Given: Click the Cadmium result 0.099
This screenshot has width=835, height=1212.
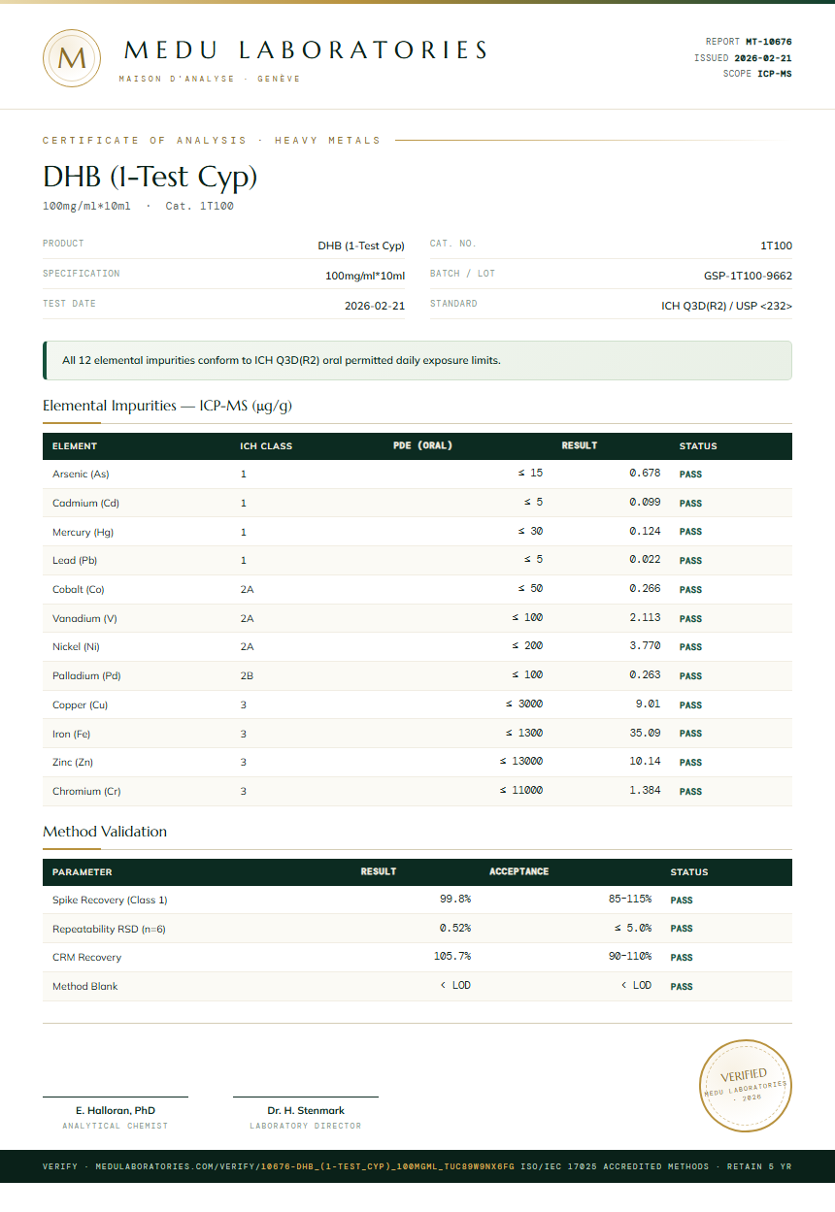Looking at the screenshot, I should (x=645, y=503).
